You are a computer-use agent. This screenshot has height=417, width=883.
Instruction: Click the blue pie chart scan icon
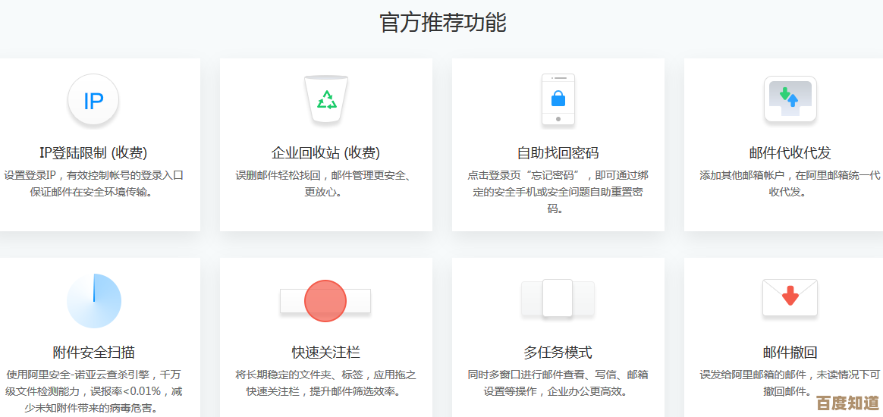[x=94, y=301]
